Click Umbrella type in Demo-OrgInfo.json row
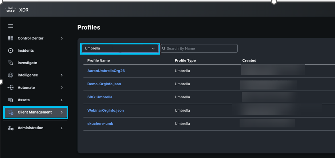The image size is (335, 158). (x=182, y=84)
